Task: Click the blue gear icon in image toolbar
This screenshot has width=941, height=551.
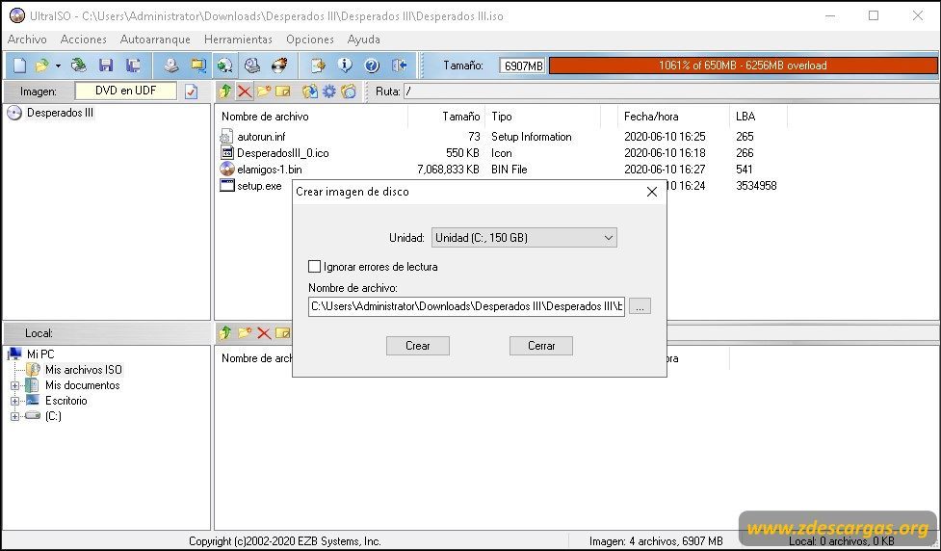Action: pos(329,92)
